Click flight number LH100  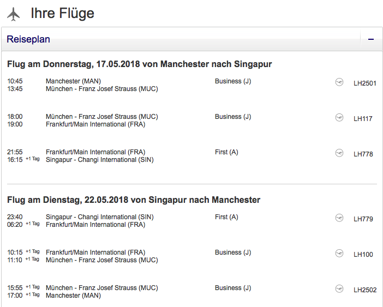tap(363, 255)
